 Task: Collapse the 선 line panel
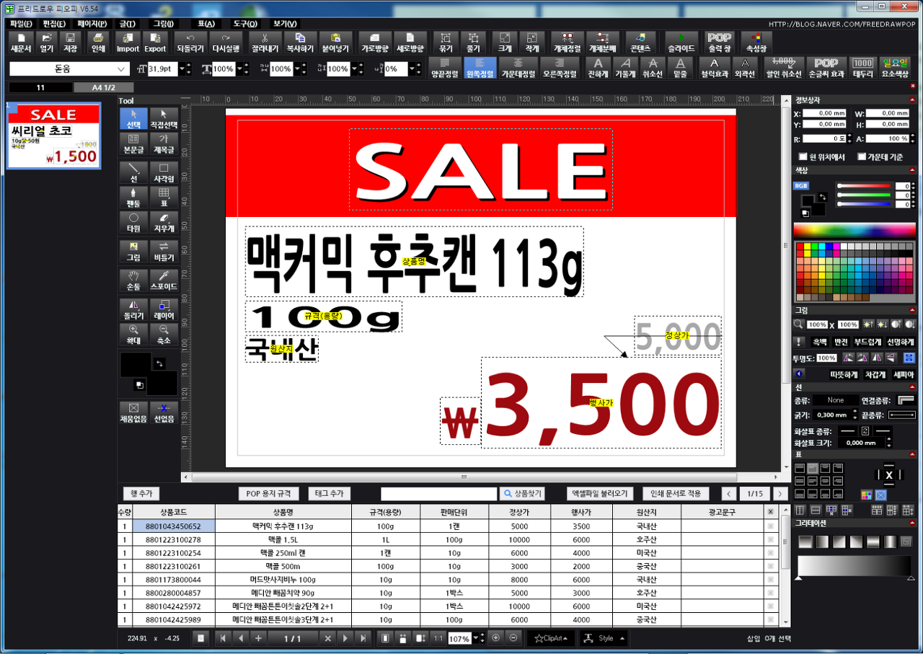pyautogui.click(x=913, y=387)
